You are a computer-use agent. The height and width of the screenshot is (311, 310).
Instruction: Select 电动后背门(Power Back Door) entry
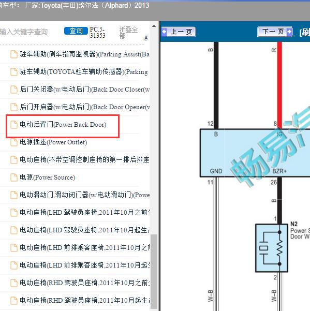click(63, 125)
